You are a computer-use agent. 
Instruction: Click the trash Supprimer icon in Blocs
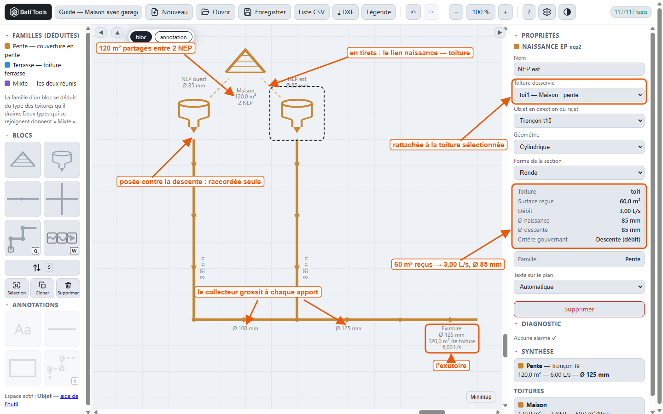pos(68,288)
